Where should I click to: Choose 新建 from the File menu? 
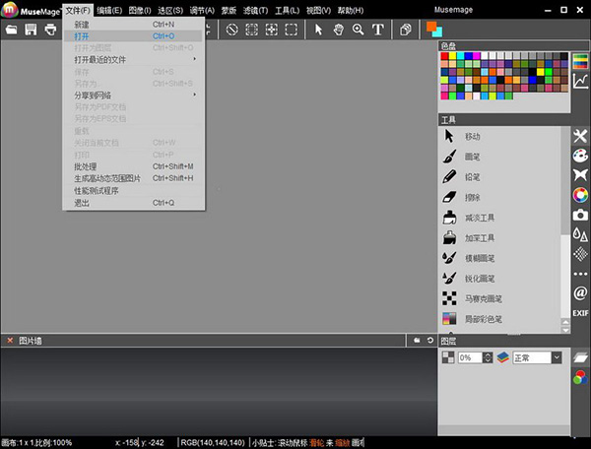coord(134,25)
